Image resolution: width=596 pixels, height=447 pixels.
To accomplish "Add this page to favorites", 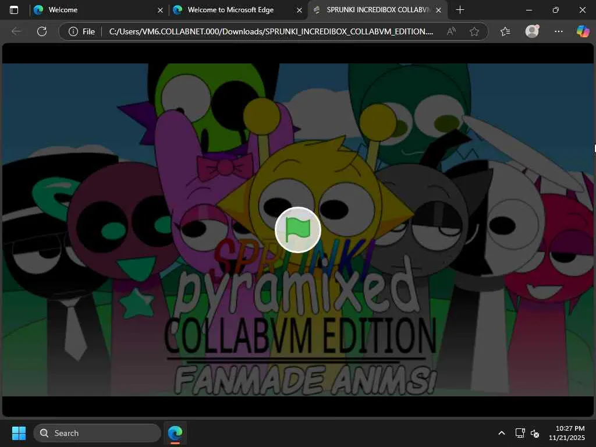I will pyautogui.click(x=474, y=31).
